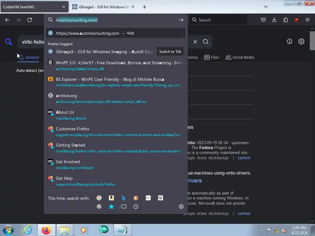
Task: Search with the gray magnifier engine icon
Action: [99, 206]
